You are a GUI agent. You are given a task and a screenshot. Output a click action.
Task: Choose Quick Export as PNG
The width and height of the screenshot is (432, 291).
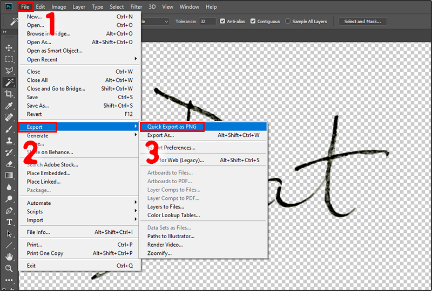tap(204, 127)
